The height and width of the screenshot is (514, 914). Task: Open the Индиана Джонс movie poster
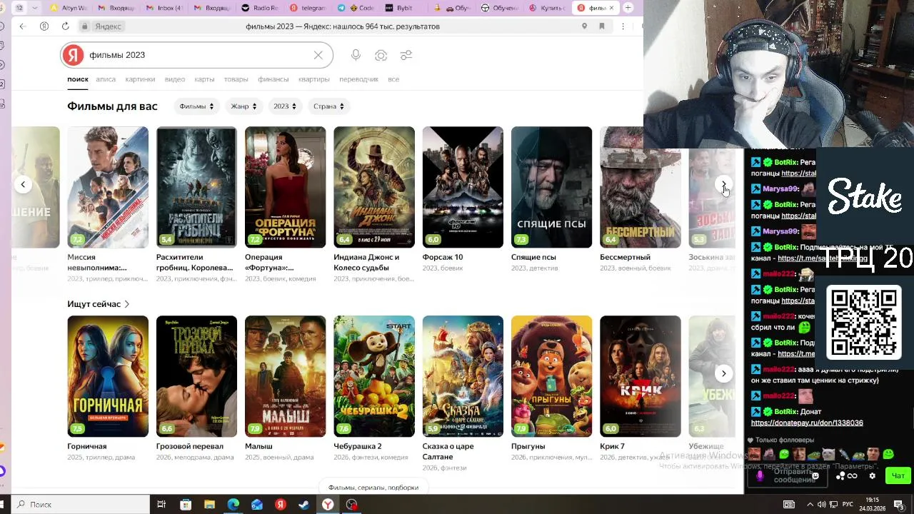tap(373, 187)
